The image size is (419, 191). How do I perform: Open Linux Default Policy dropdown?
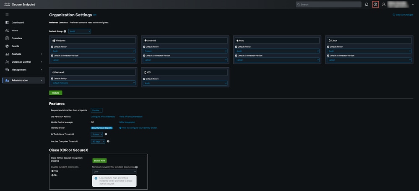point(369,51)
